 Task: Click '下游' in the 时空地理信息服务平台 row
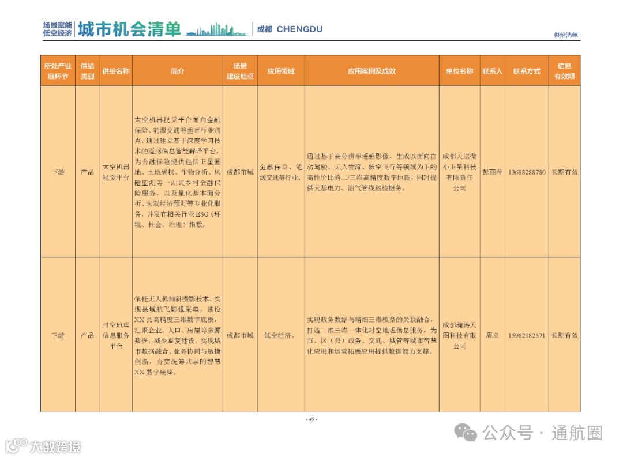point(58,335)
